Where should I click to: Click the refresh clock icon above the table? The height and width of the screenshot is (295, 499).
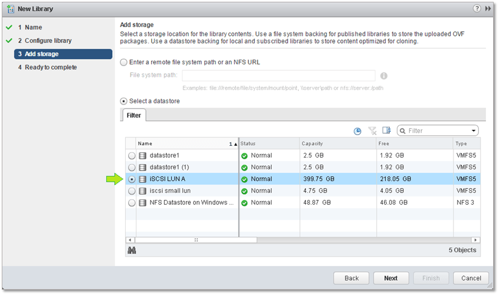click(357, 131)
